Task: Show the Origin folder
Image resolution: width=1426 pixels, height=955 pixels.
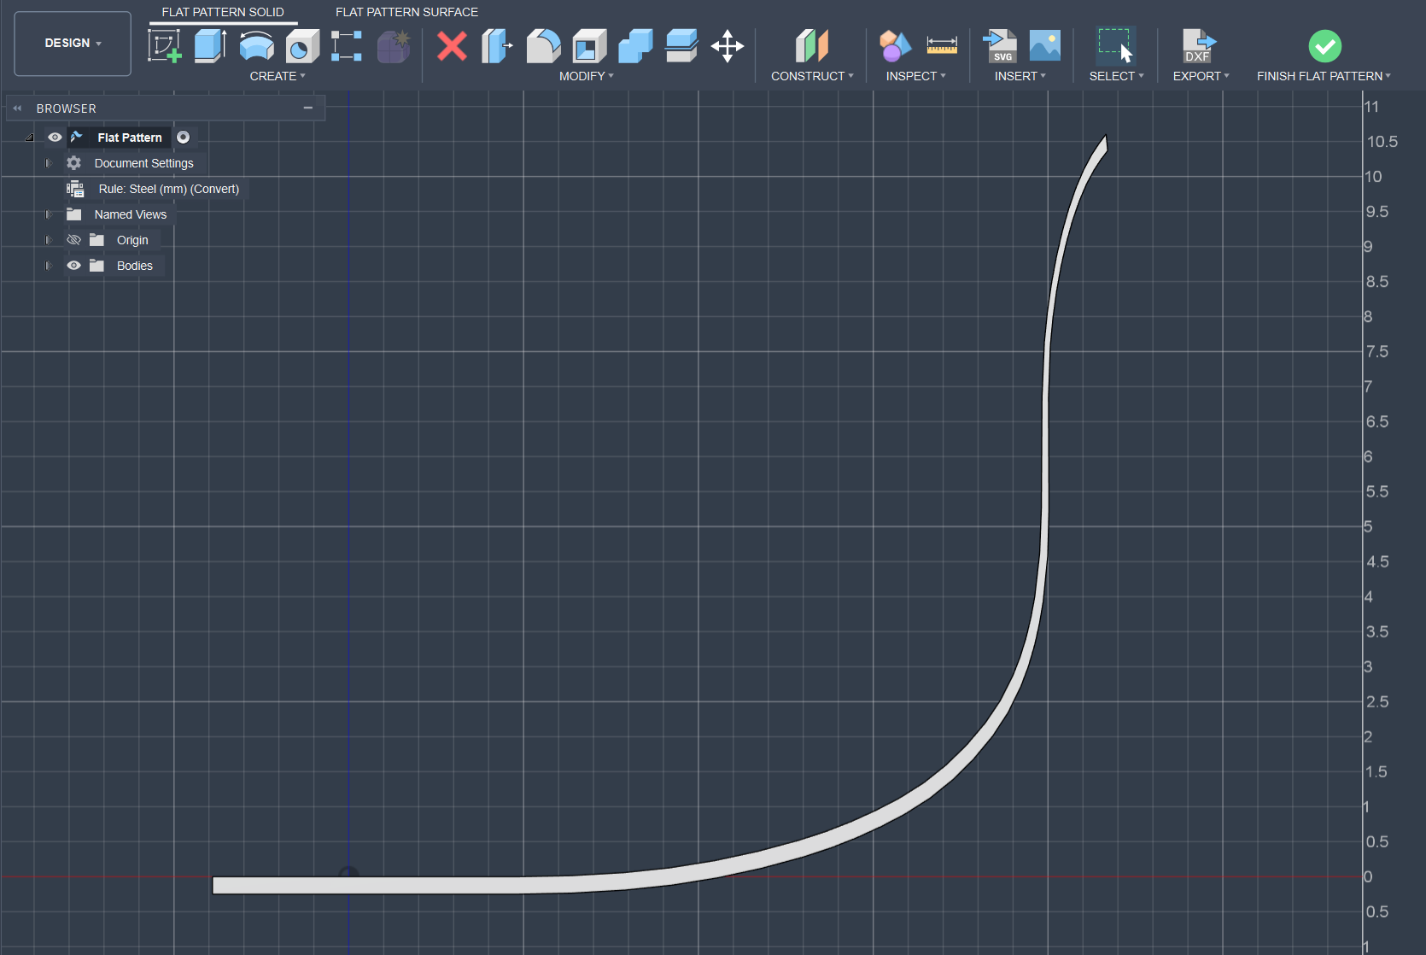Action: 73,239
